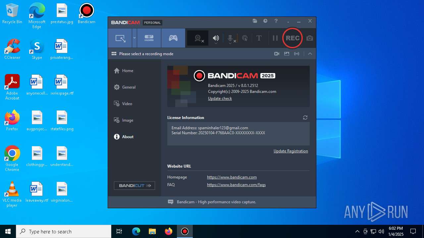This screenshot has height=238, width=424.
Task: Open the images list icon
Action: [287, 54]
